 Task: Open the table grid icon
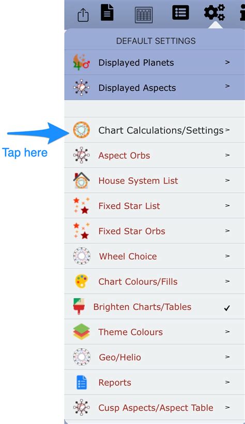(144, 15)
